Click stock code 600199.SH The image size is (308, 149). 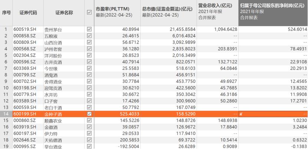(25, 114)
